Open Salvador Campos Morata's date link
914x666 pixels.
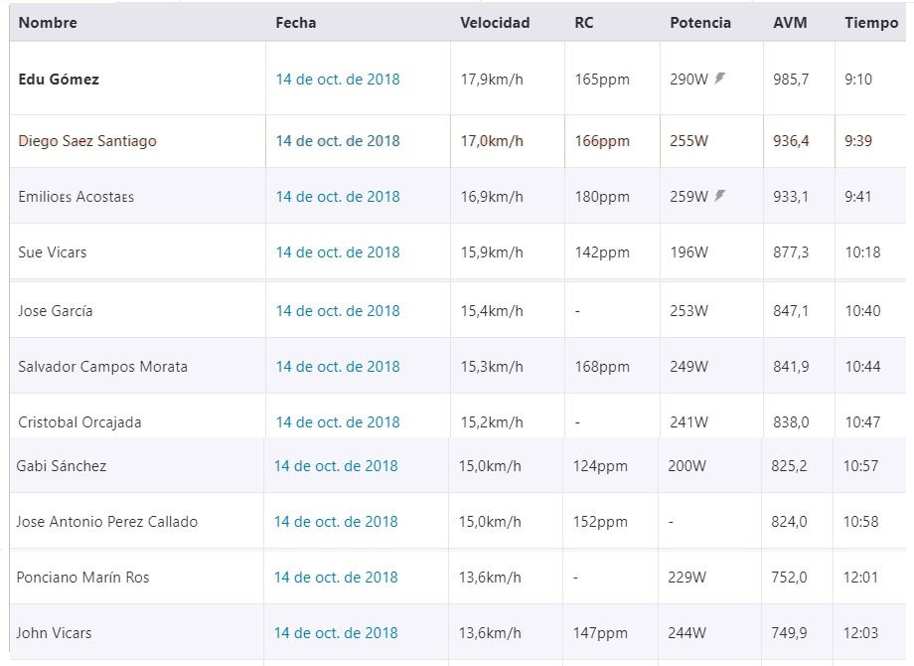[338, 367]
